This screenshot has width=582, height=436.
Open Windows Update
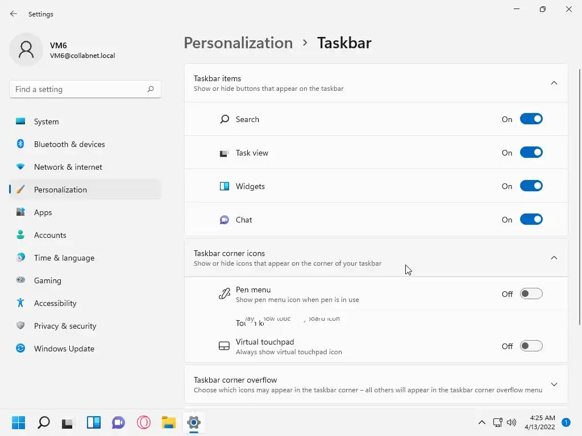pos(85,349)
